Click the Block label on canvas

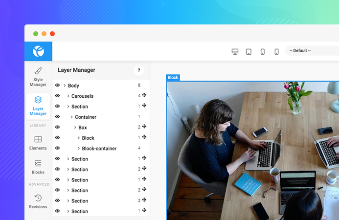(173, 77)
